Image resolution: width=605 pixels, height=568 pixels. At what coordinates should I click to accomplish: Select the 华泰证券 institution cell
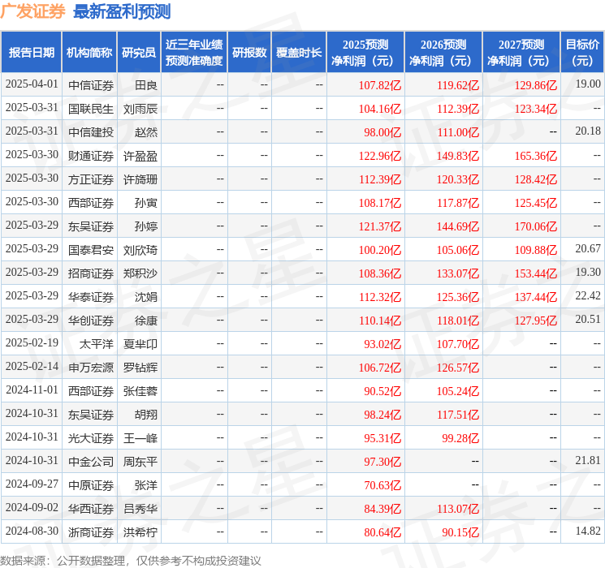click(91, 297)
